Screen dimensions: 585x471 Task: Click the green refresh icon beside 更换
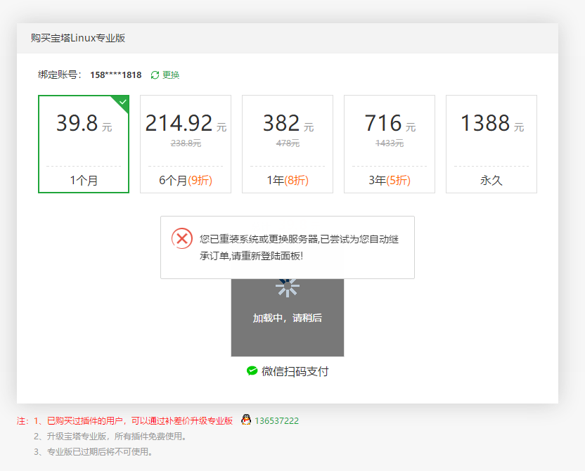(x=155, y=75)
